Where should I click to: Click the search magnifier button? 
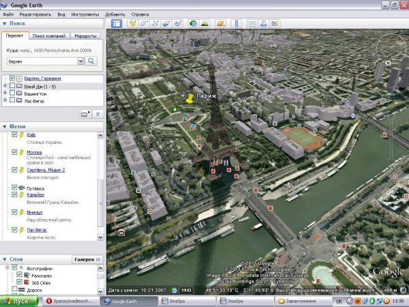[91, 61]
